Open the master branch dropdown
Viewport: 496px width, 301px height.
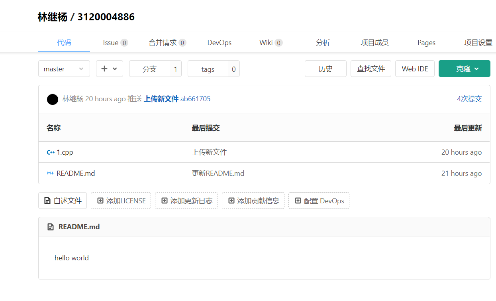[x=64, y=69]
